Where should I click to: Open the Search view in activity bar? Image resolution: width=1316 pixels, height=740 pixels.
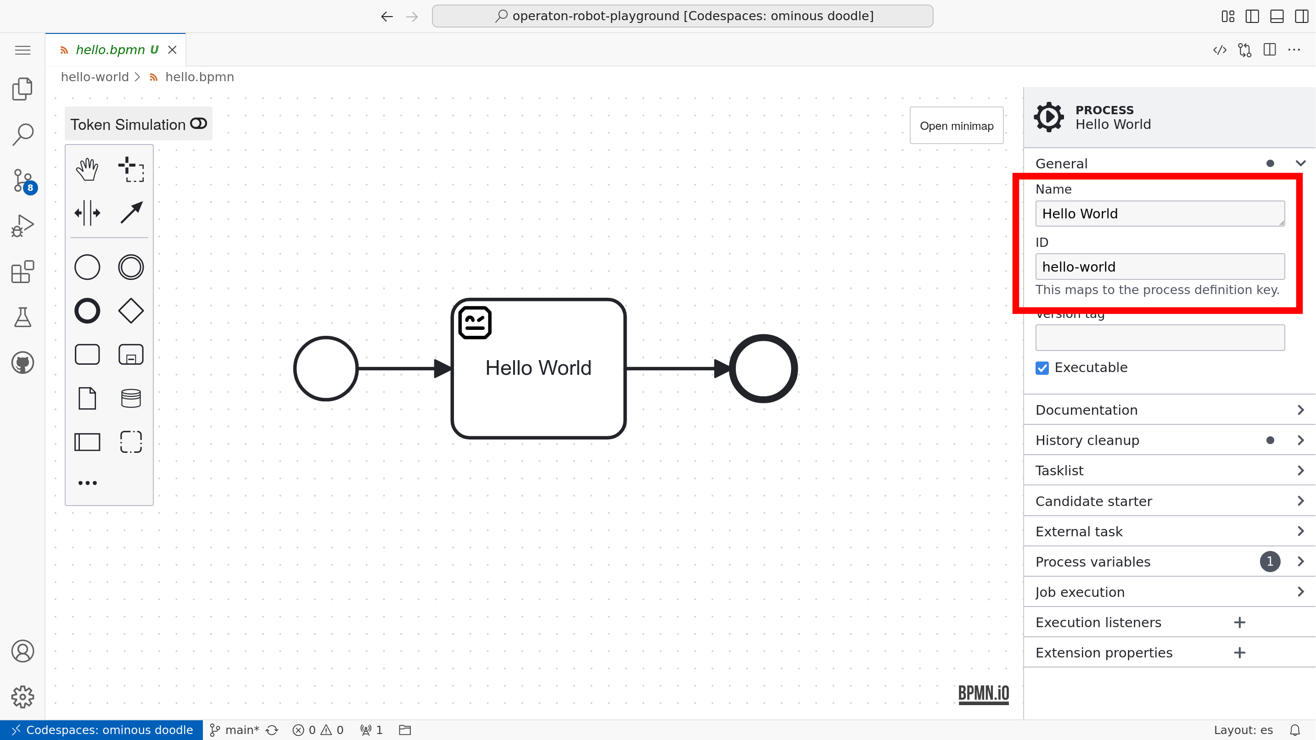pyautogui.click(x=22, y=134)
